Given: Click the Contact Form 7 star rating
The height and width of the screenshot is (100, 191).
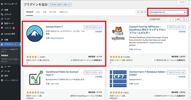Looking at the screenshot, I should tap(33, 57).
